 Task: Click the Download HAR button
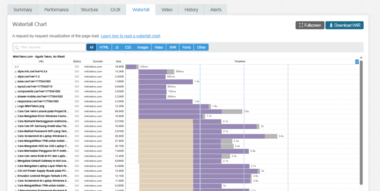click(344, 25)
